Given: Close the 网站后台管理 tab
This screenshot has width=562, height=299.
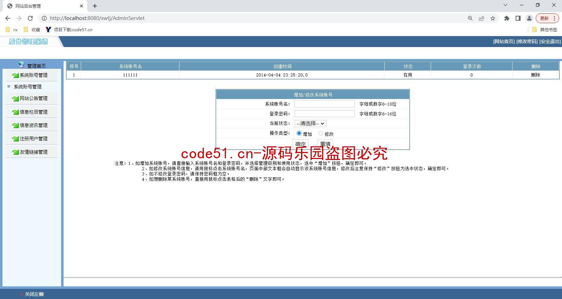Looking at the screenshot, I should [x=81, y=6].
